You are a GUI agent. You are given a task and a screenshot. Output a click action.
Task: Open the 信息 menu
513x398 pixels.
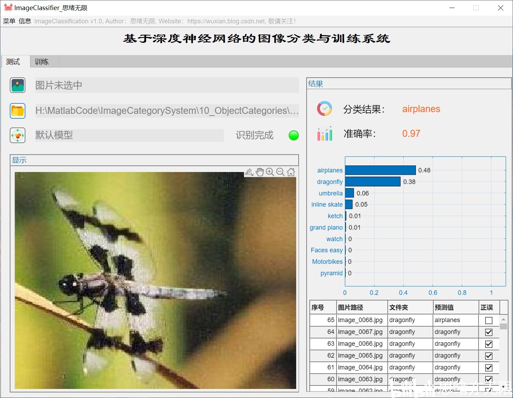point(25,21)
